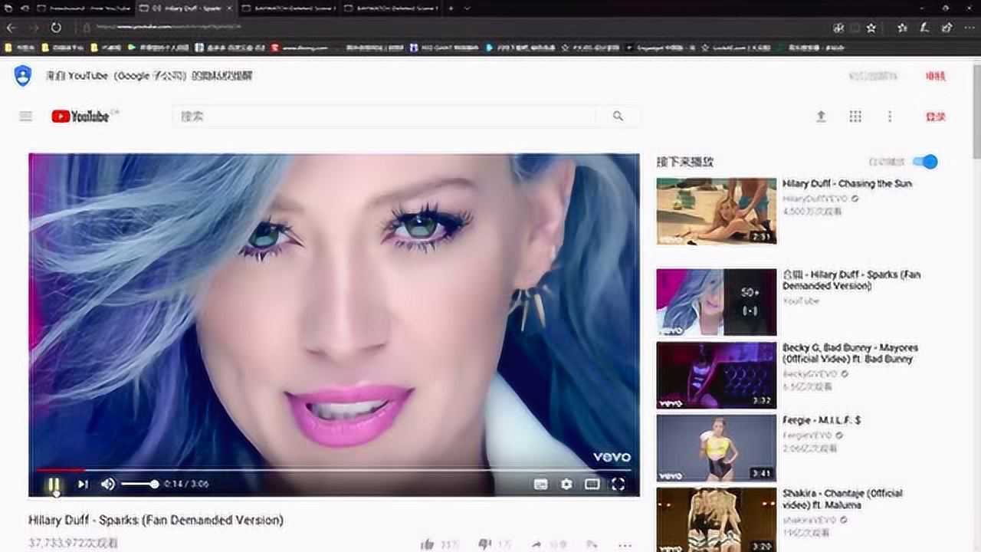The height and width of the screenshot is (552, 981).
Task: Go back in the browser
Action: pos(11,28)
